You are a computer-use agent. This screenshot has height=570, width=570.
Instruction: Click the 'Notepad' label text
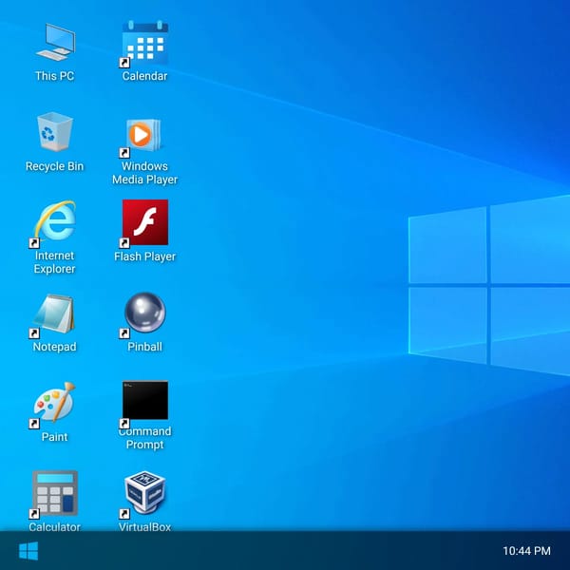click(54, 347)
